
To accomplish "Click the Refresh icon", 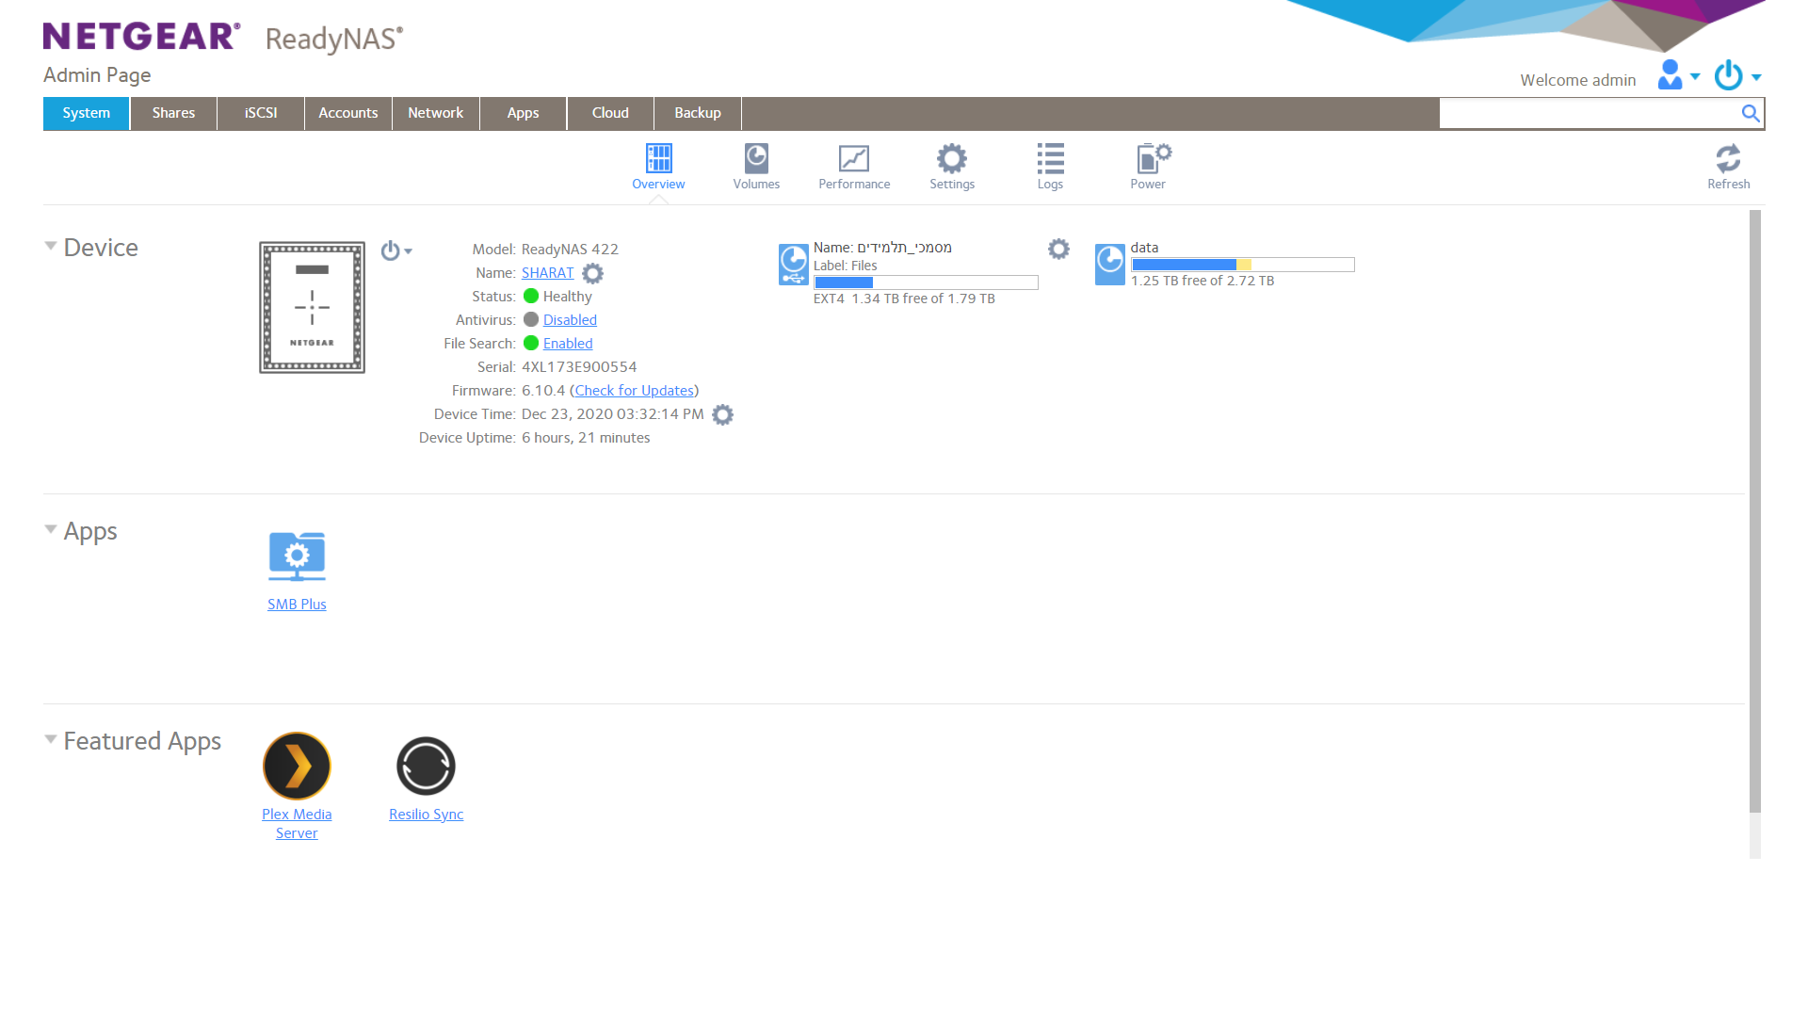I will (x=1728, y=159).
